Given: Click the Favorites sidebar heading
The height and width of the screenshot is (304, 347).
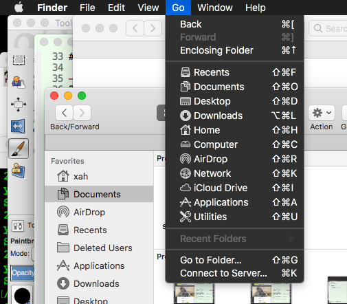Looking at the screenshot, I should pyautogui.click(x=67, y=161).
